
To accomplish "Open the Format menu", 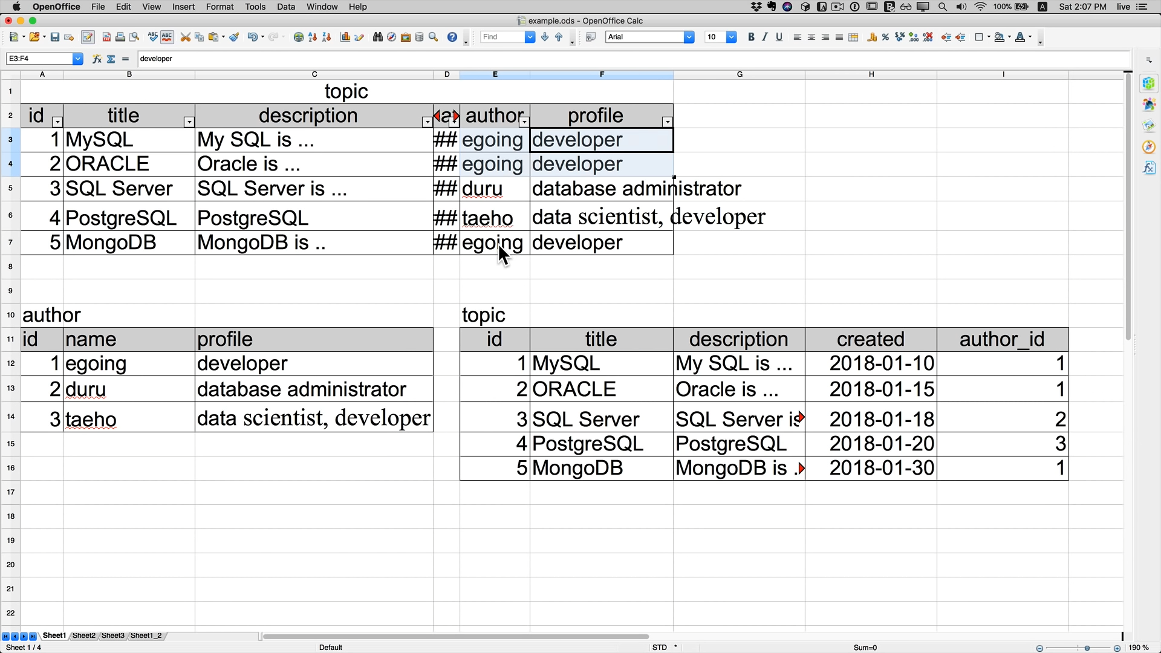I will tap(220, 7).
